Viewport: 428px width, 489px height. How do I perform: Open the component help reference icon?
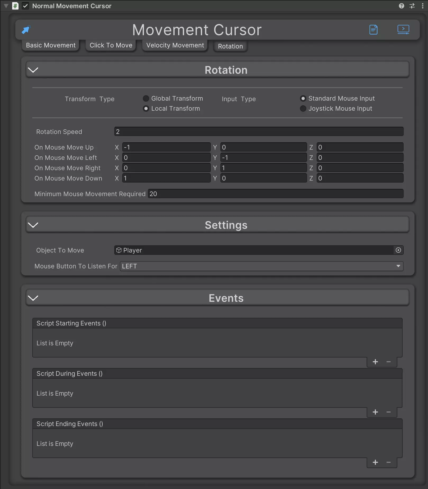click(401, 6)
